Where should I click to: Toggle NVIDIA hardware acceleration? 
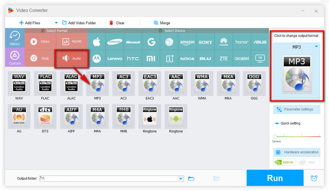283,162
